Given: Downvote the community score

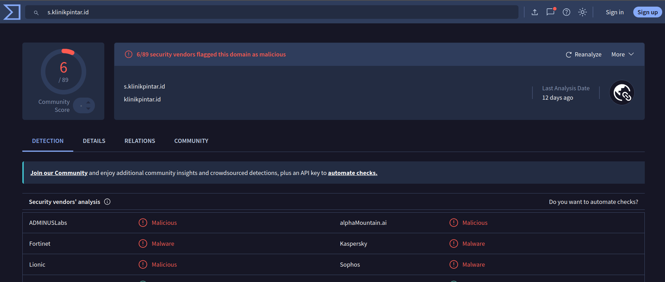Looking at the screenshot, I should pyautogui.click(x=89, y=109).
